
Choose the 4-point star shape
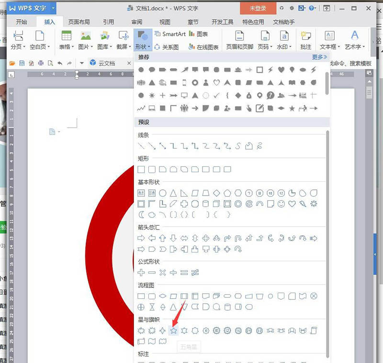163,330
